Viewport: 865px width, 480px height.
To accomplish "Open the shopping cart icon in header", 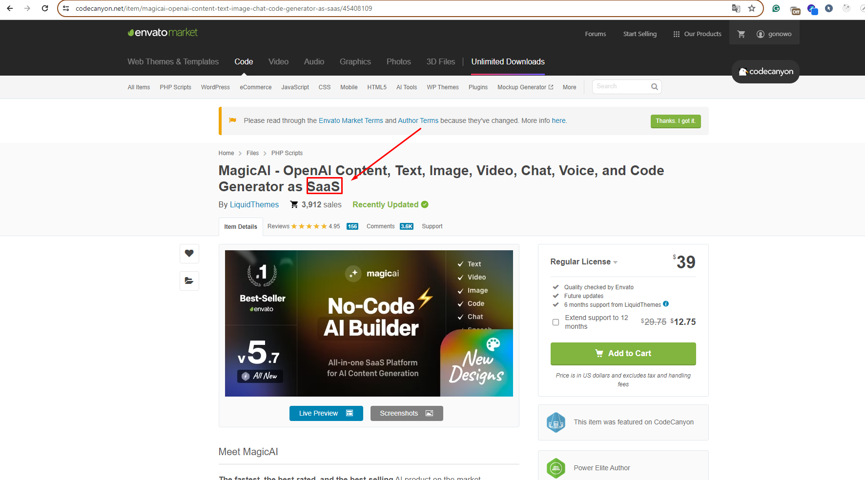I will (741, 34).
